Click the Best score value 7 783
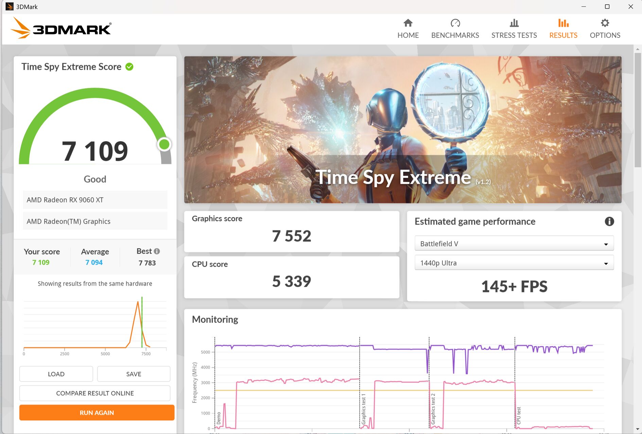This screenshot has width=642, height=434. (147, 263)
